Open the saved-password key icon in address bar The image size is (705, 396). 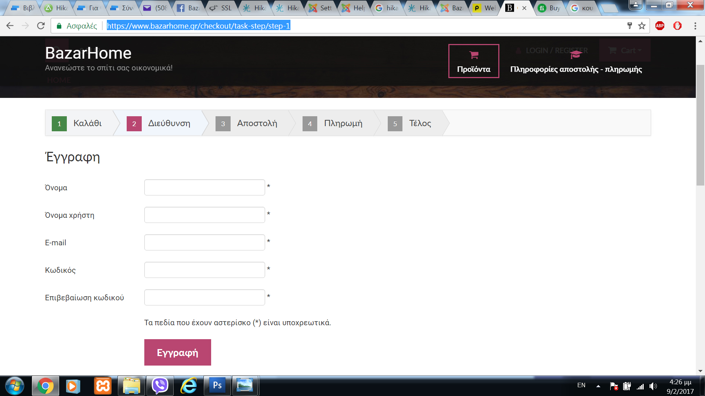point(630,26)
